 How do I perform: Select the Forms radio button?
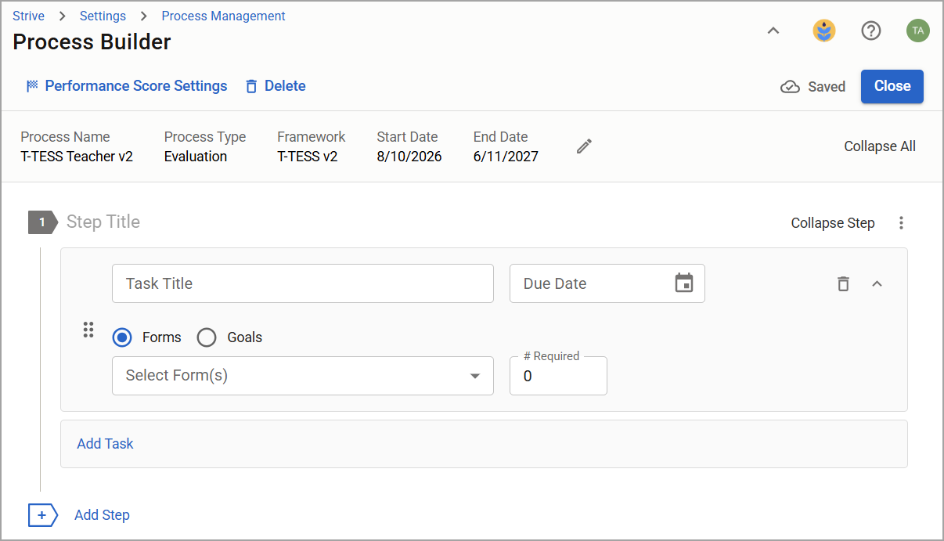coord(122,337)
